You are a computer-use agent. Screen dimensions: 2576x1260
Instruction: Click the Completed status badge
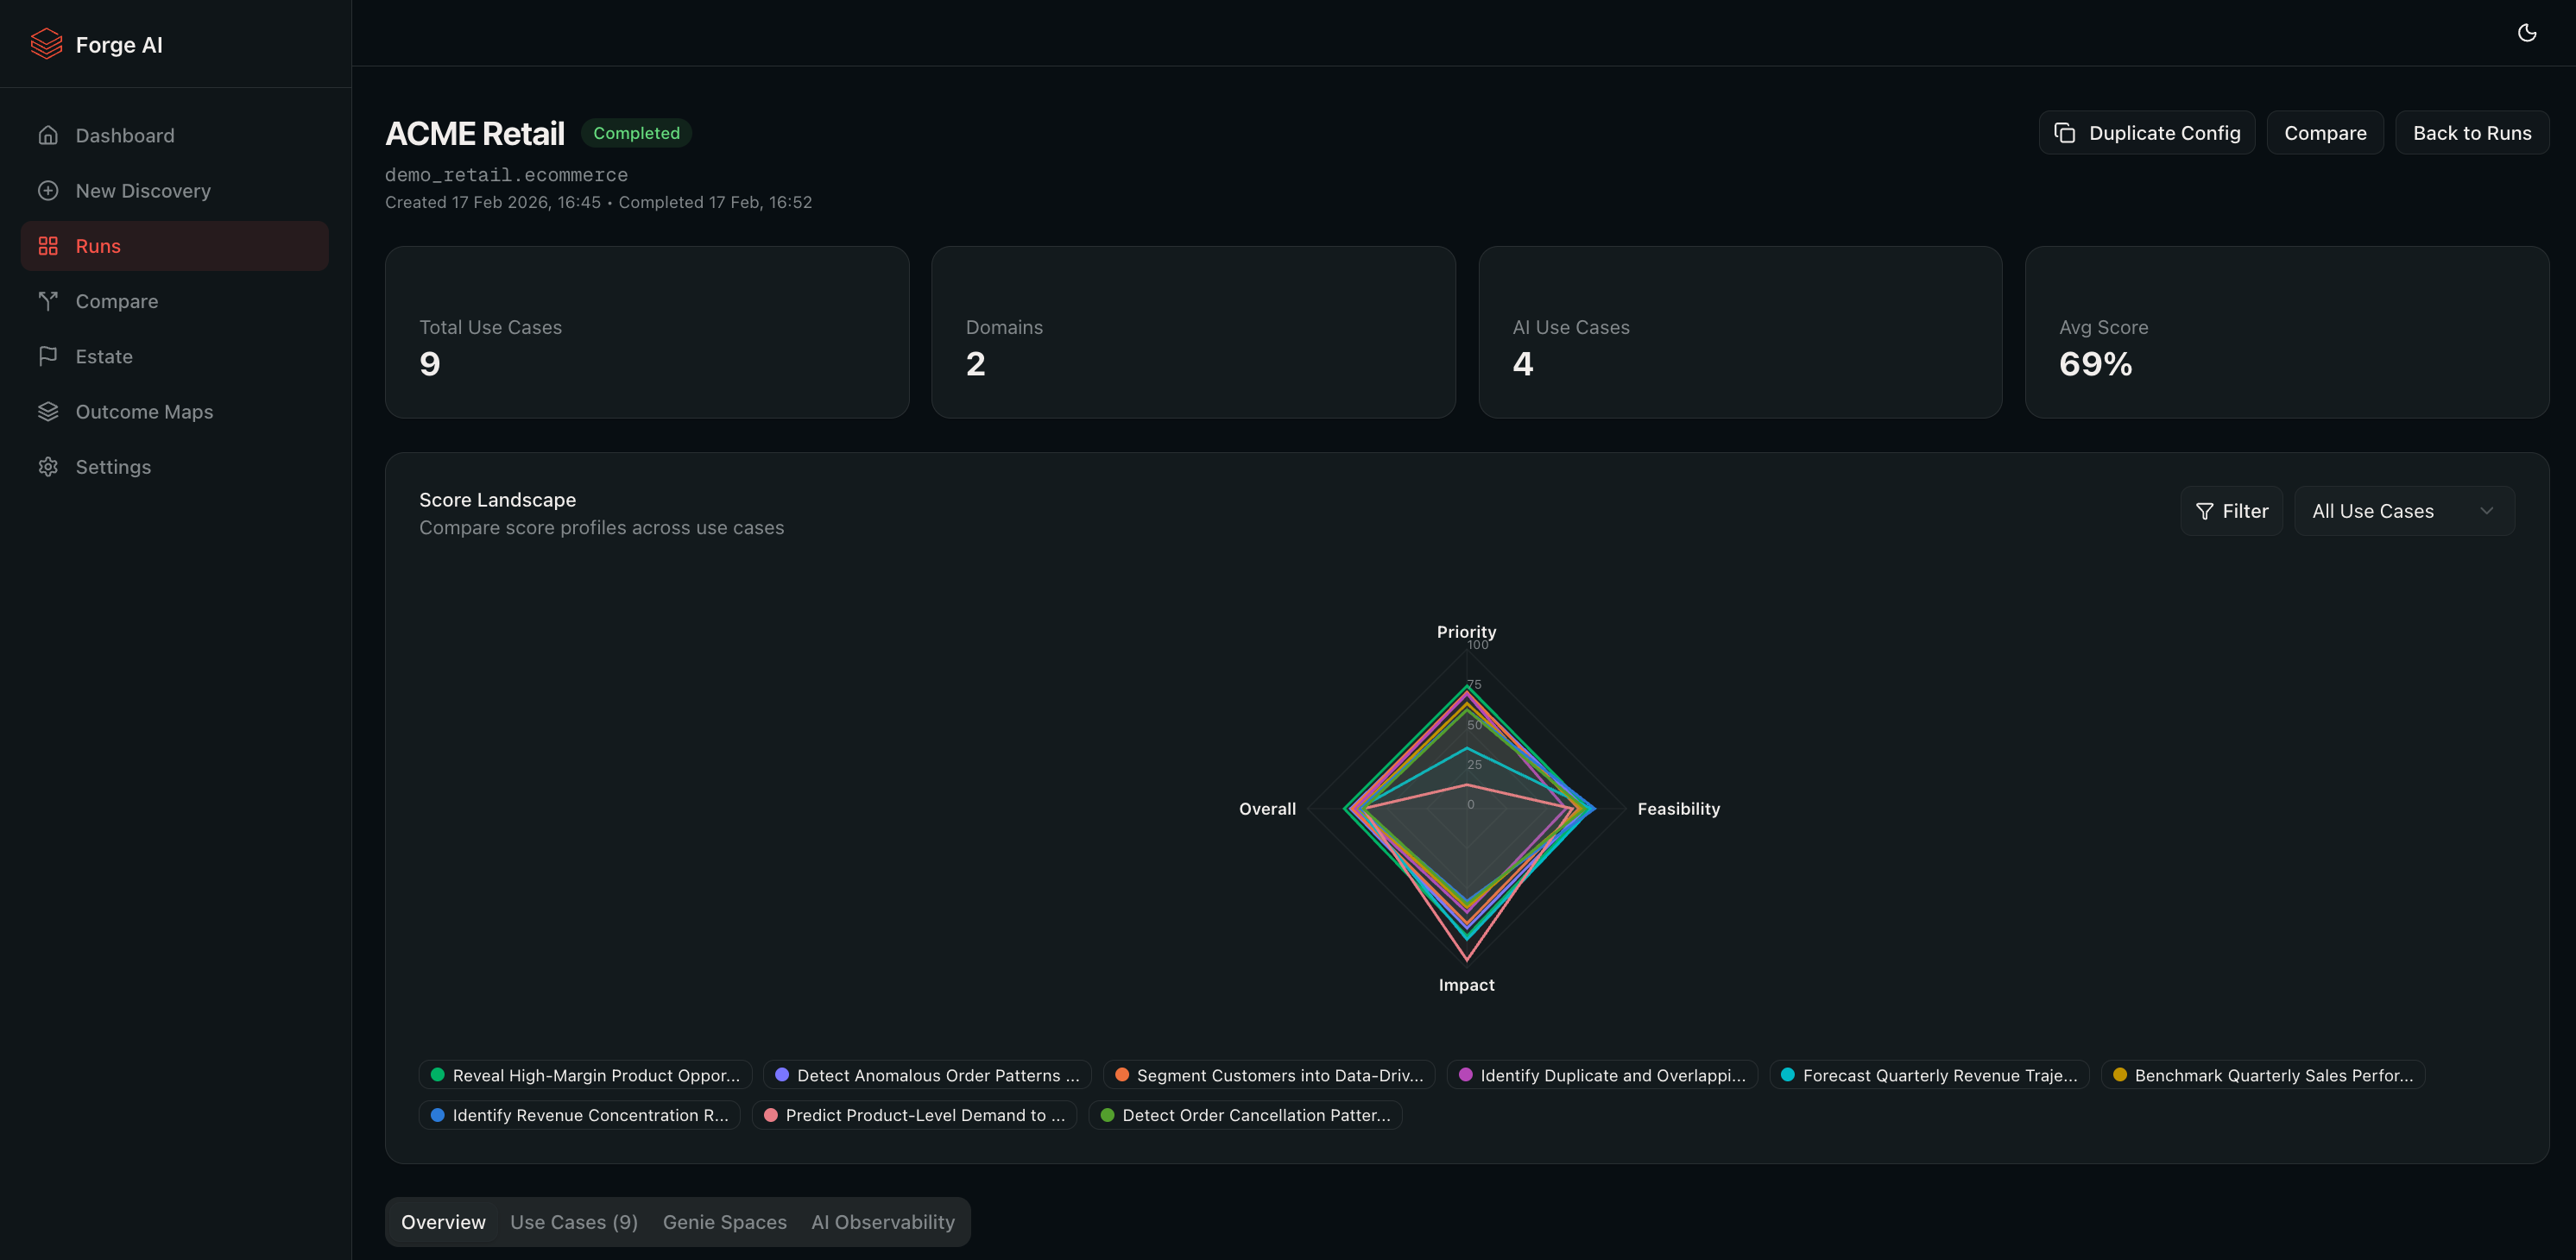[636, 133]
